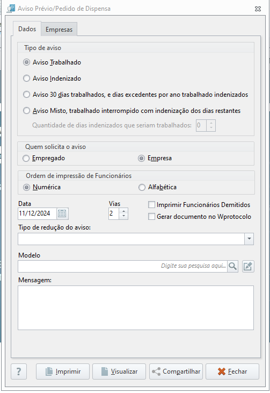This screenshot has height=393, width=270.
Task: Choose Empregado as who requests the notice
Action: point(26,159)
